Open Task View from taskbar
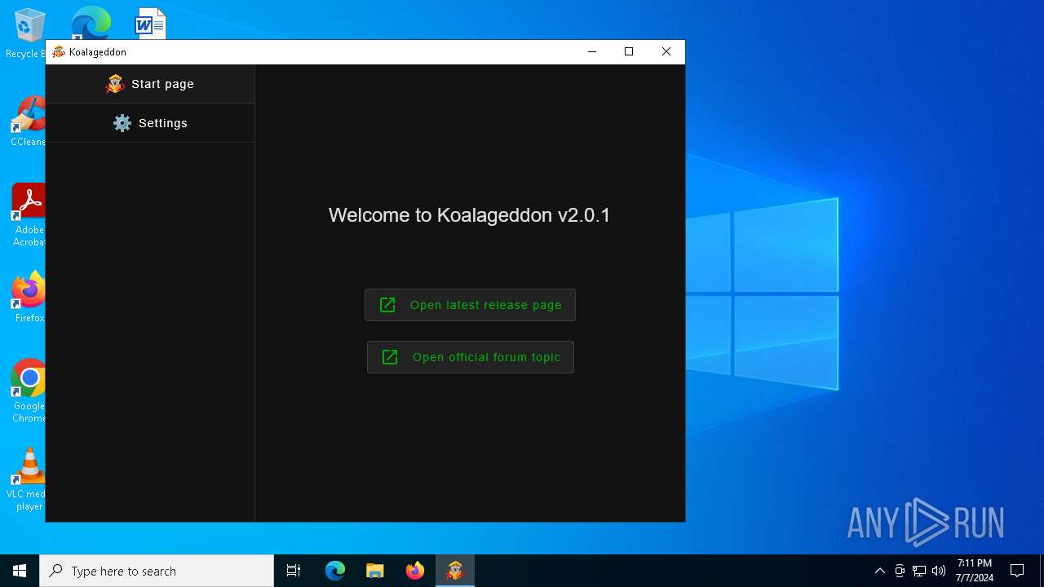Viewport: 1044px width, 587px height. coord(294,571)
